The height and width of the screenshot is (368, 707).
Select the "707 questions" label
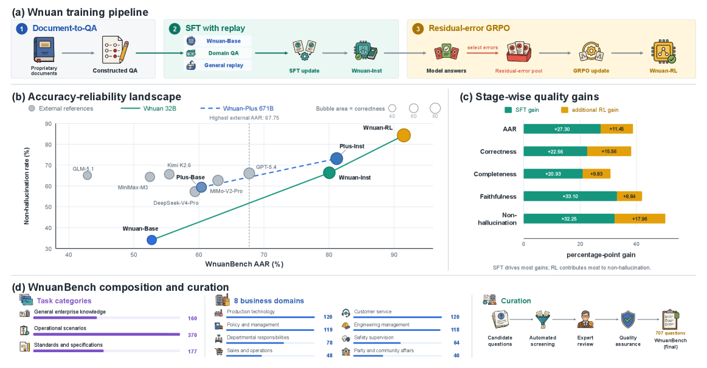click(670, 333)
